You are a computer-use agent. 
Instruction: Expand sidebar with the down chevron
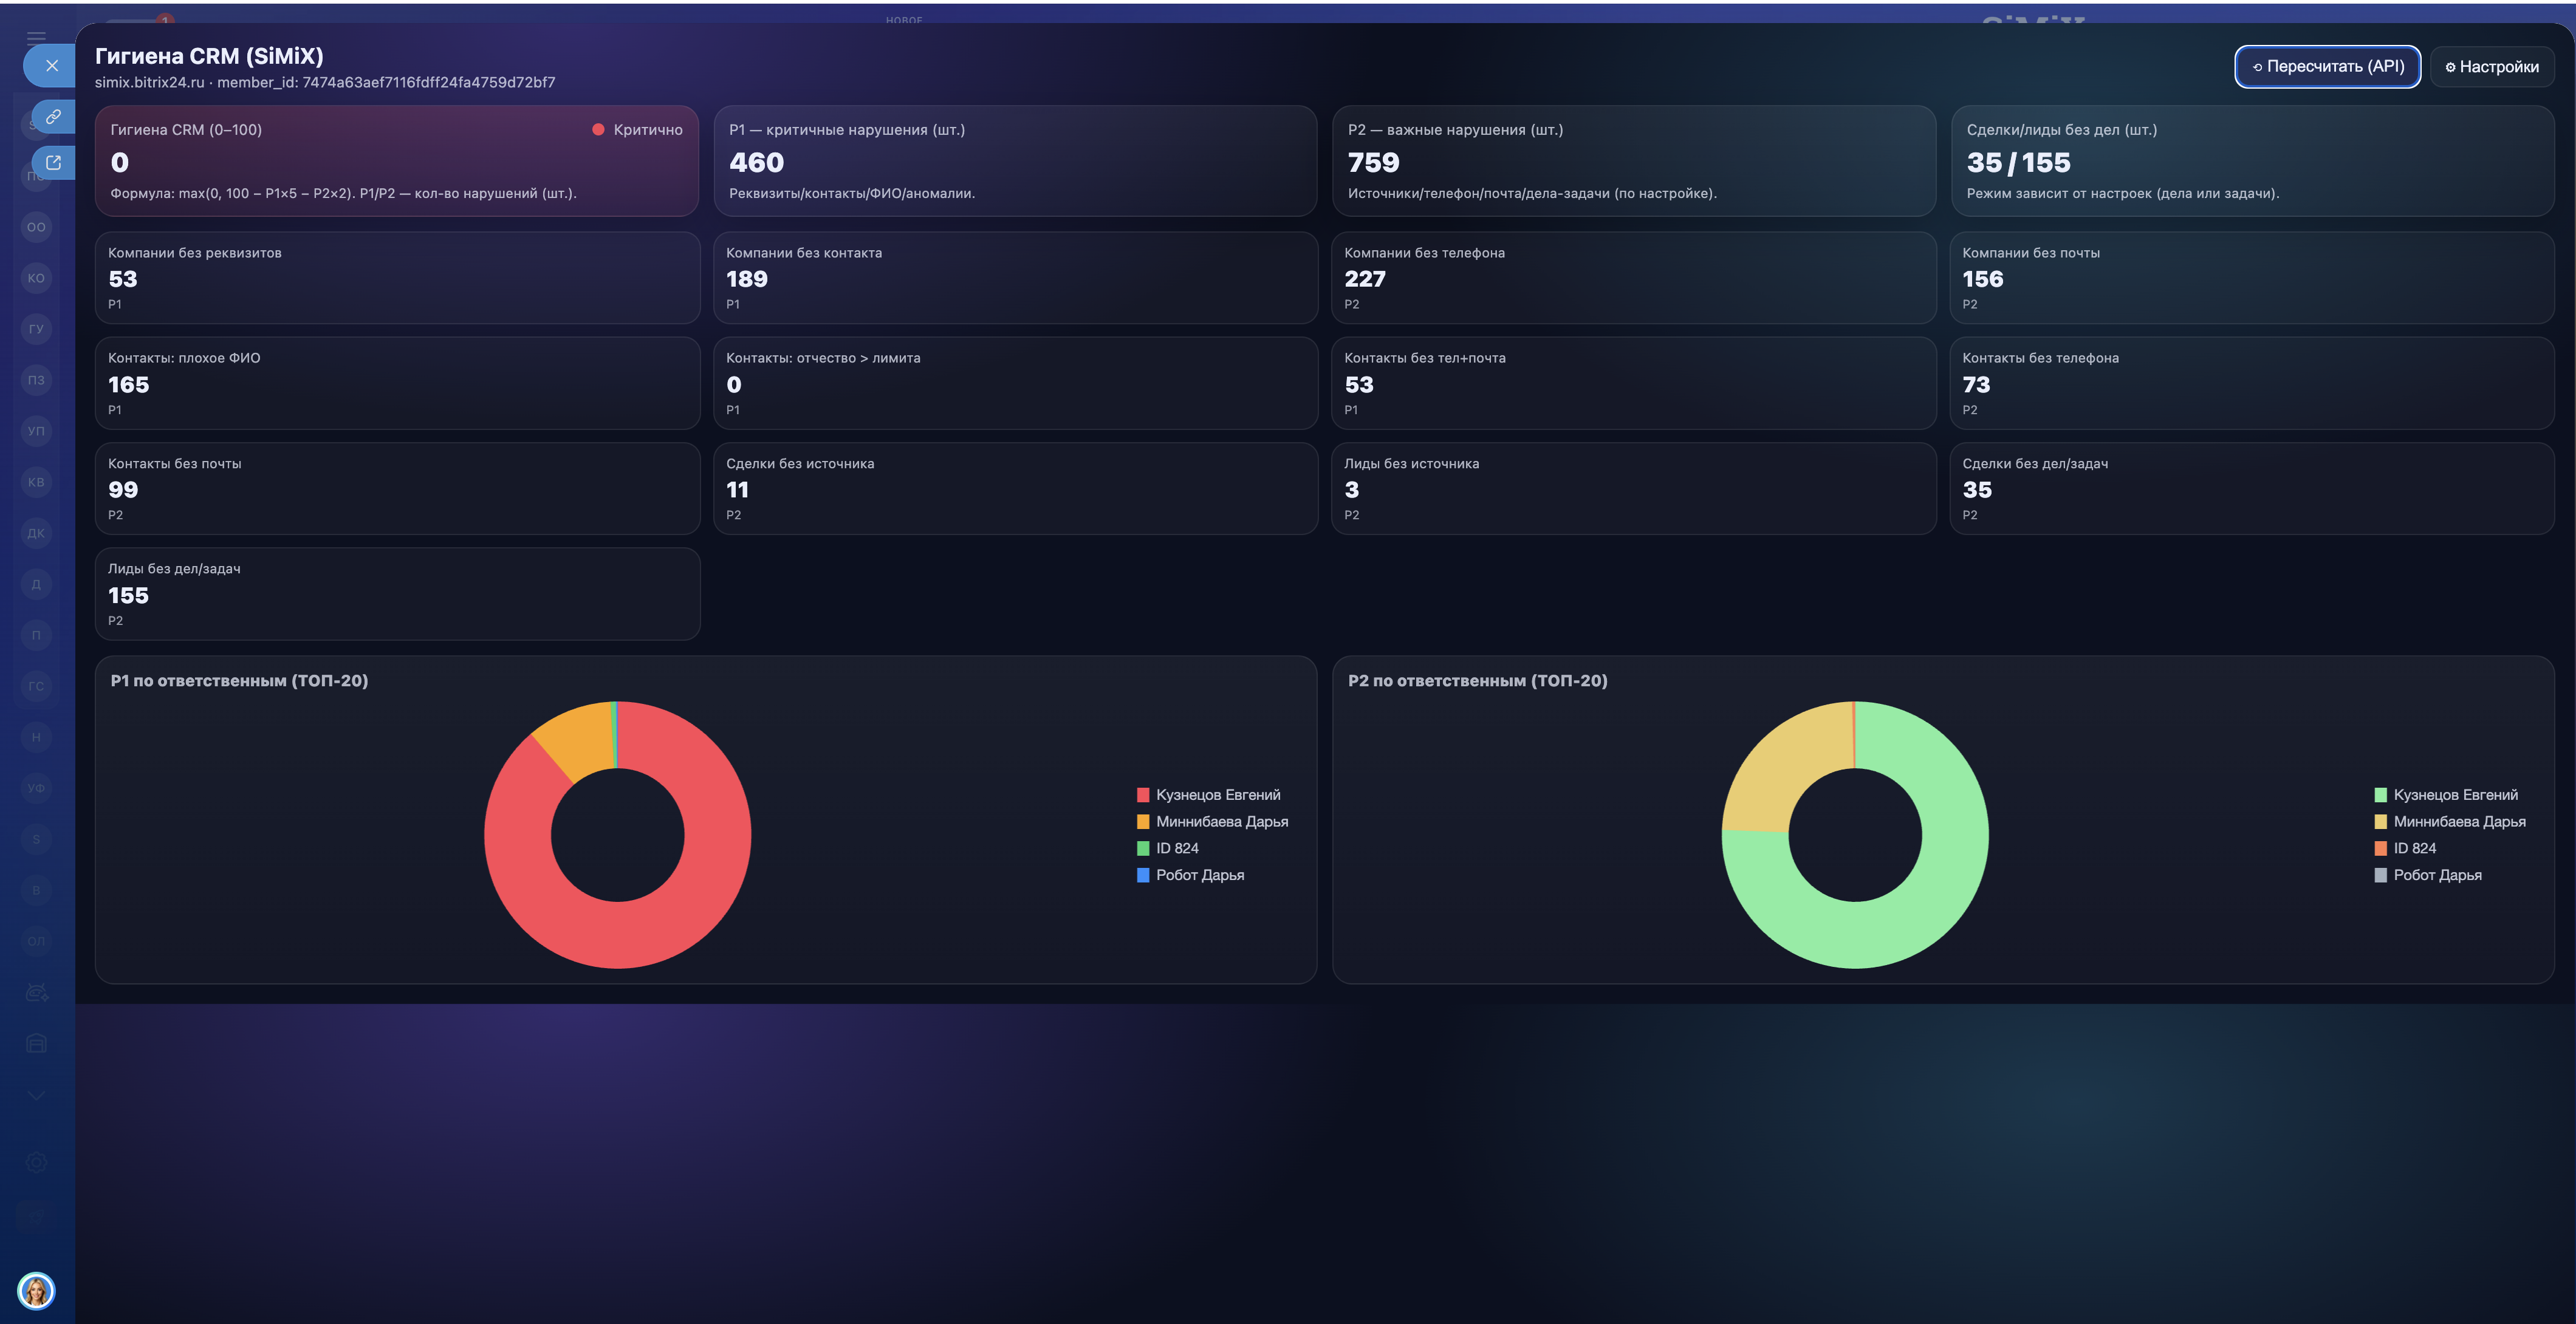click(x=36, y=1095)
